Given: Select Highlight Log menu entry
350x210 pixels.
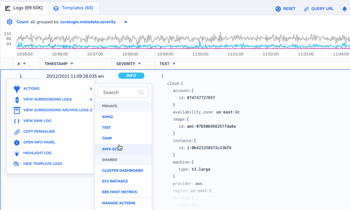Looking at the screenshot, I should pos(37,153).
